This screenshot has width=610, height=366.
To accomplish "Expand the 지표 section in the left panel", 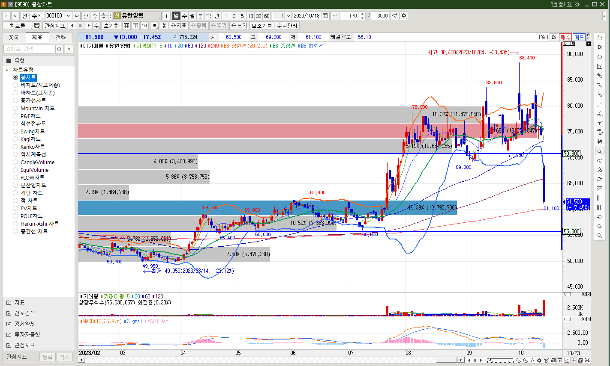I will click(9, 302).
